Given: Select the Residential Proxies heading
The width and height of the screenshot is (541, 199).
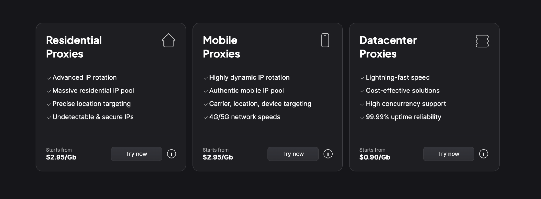Looking at the screenshot, I should pos(74,47).
